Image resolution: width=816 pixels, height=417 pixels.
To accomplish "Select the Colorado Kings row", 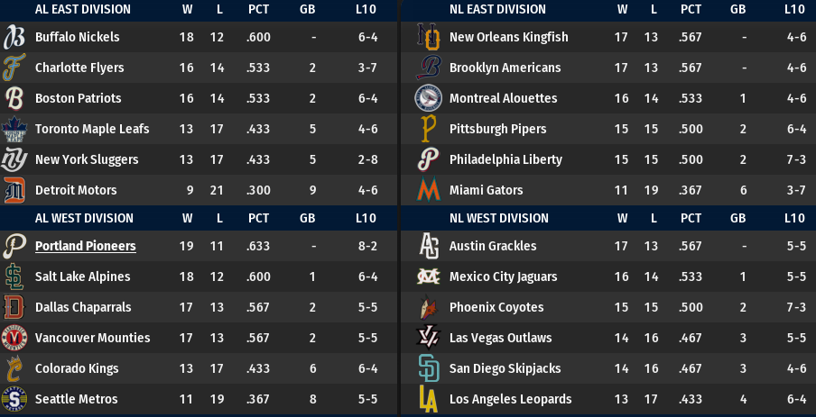I will coord(199,368).
